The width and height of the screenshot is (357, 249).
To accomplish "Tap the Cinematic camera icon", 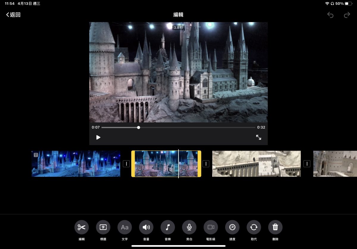I will 211,227.
